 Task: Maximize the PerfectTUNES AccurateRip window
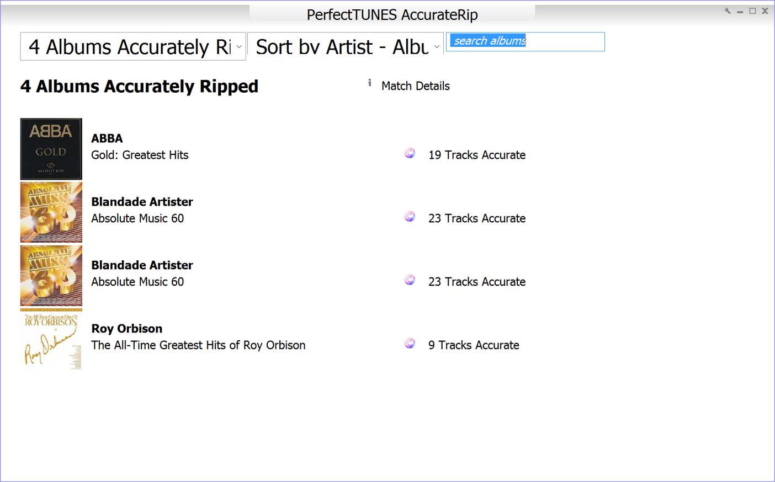click(x=752, y=11)
